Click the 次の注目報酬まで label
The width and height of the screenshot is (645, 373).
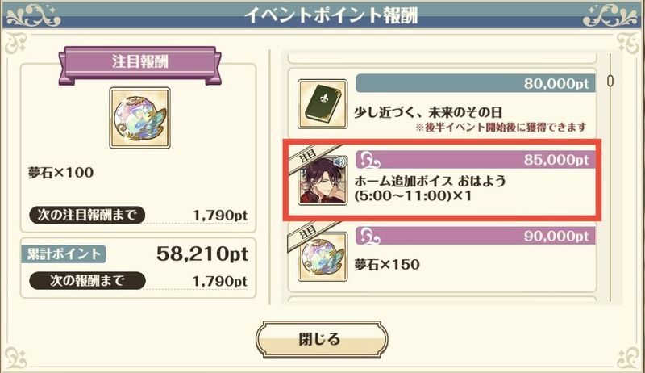coord(87,215)
